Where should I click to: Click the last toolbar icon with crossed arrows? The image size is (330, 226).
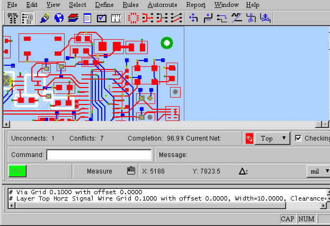click(x=265, y=18)
